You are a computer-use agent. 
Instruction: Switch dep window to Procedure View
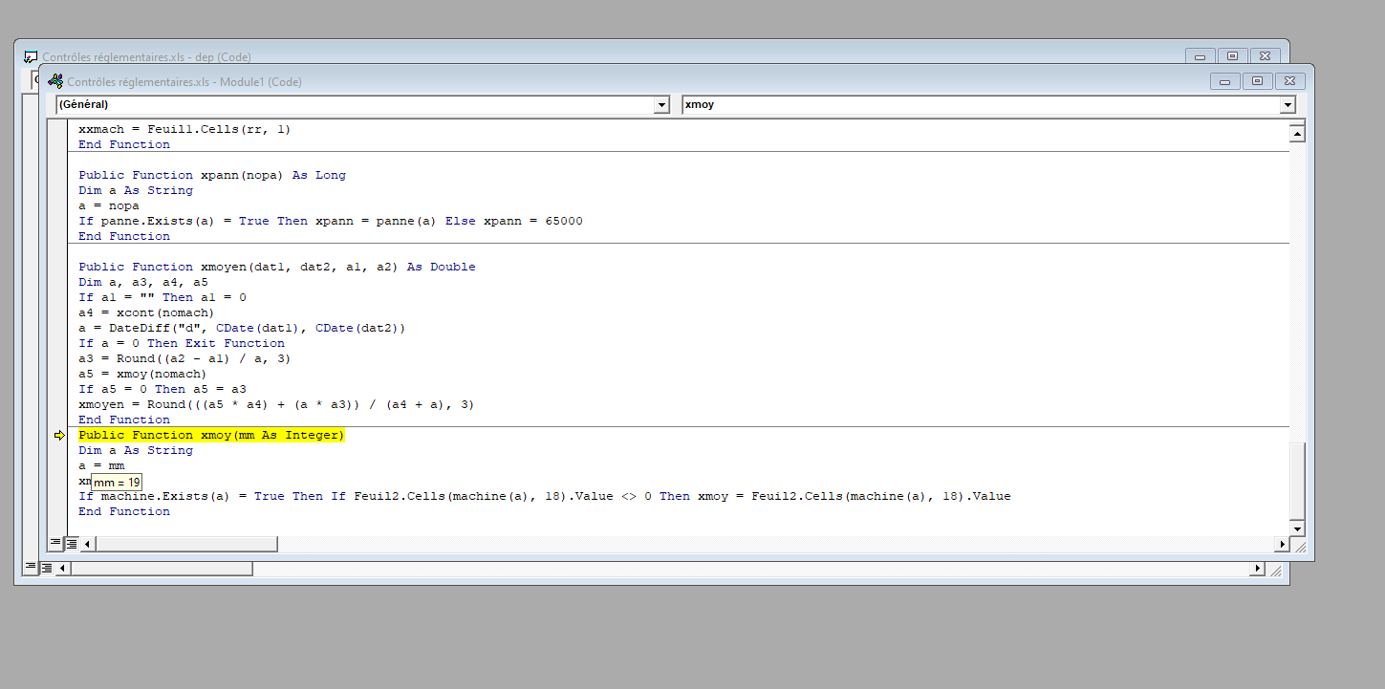click(x=31, y=568)
